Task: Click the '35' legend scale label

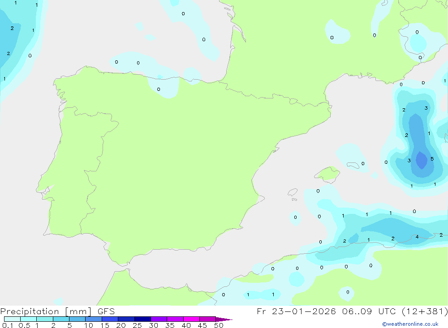Action: (x=170, y=325)
